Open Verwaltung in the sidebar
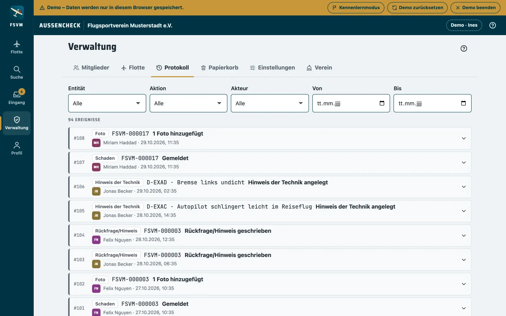This screenshot has width=506, height=316. [17, 123]
